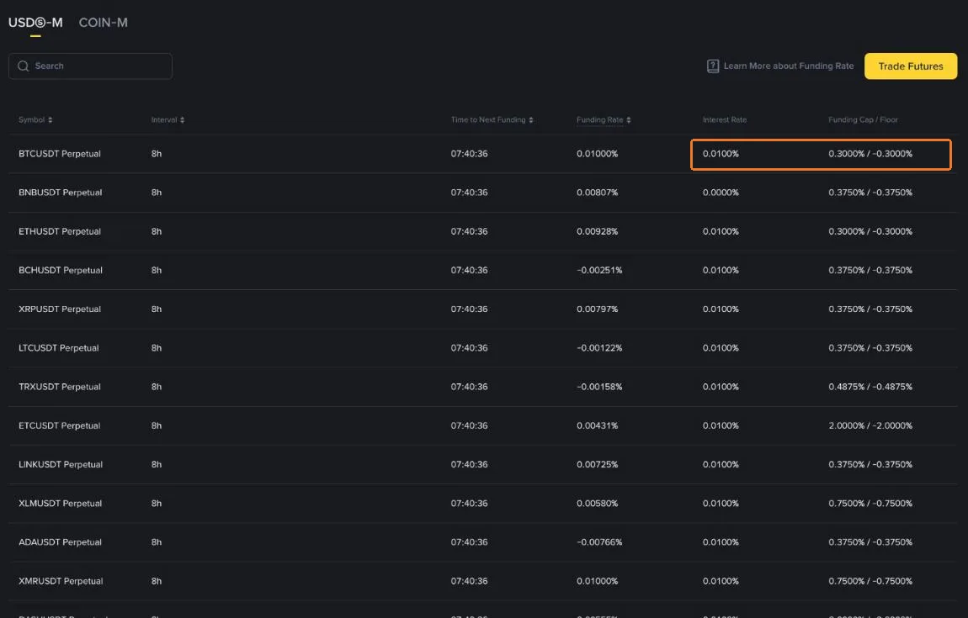Click BNBUSDT interest rate 0.0000%

point(721,193)
